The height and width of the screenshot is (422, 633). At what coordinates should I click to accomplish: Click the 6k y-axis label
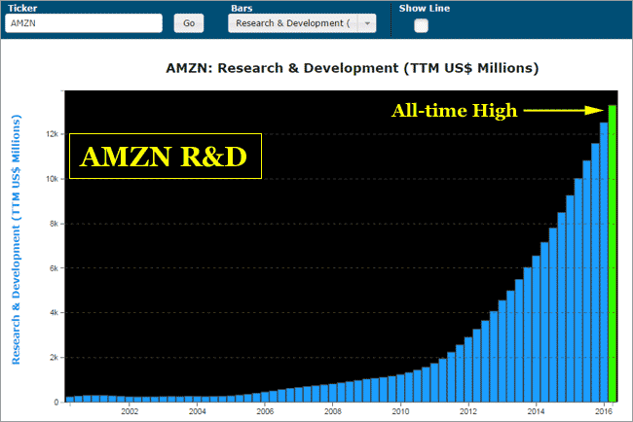point(54,268)
